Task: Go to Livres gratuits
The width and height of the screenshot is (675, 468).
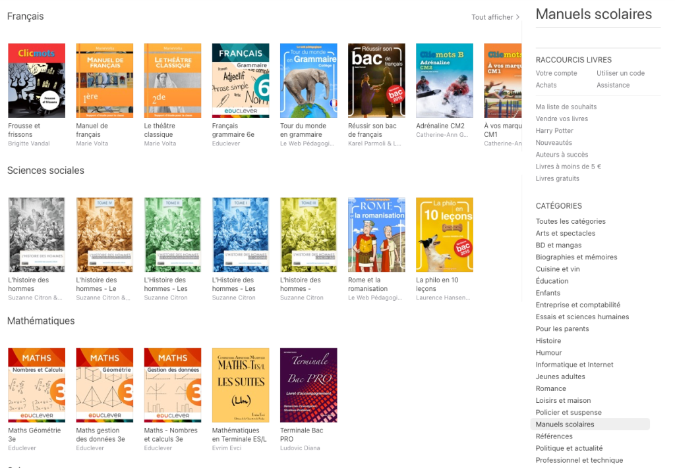Action: coord(557,178)
